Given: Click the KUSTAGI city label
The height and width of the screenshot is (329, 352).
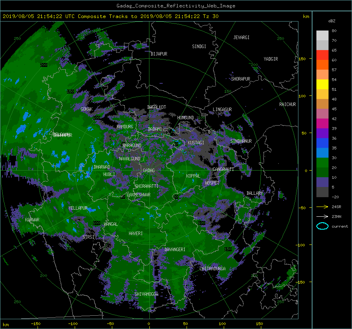Looking at the screenshot, I should [196, 143].
